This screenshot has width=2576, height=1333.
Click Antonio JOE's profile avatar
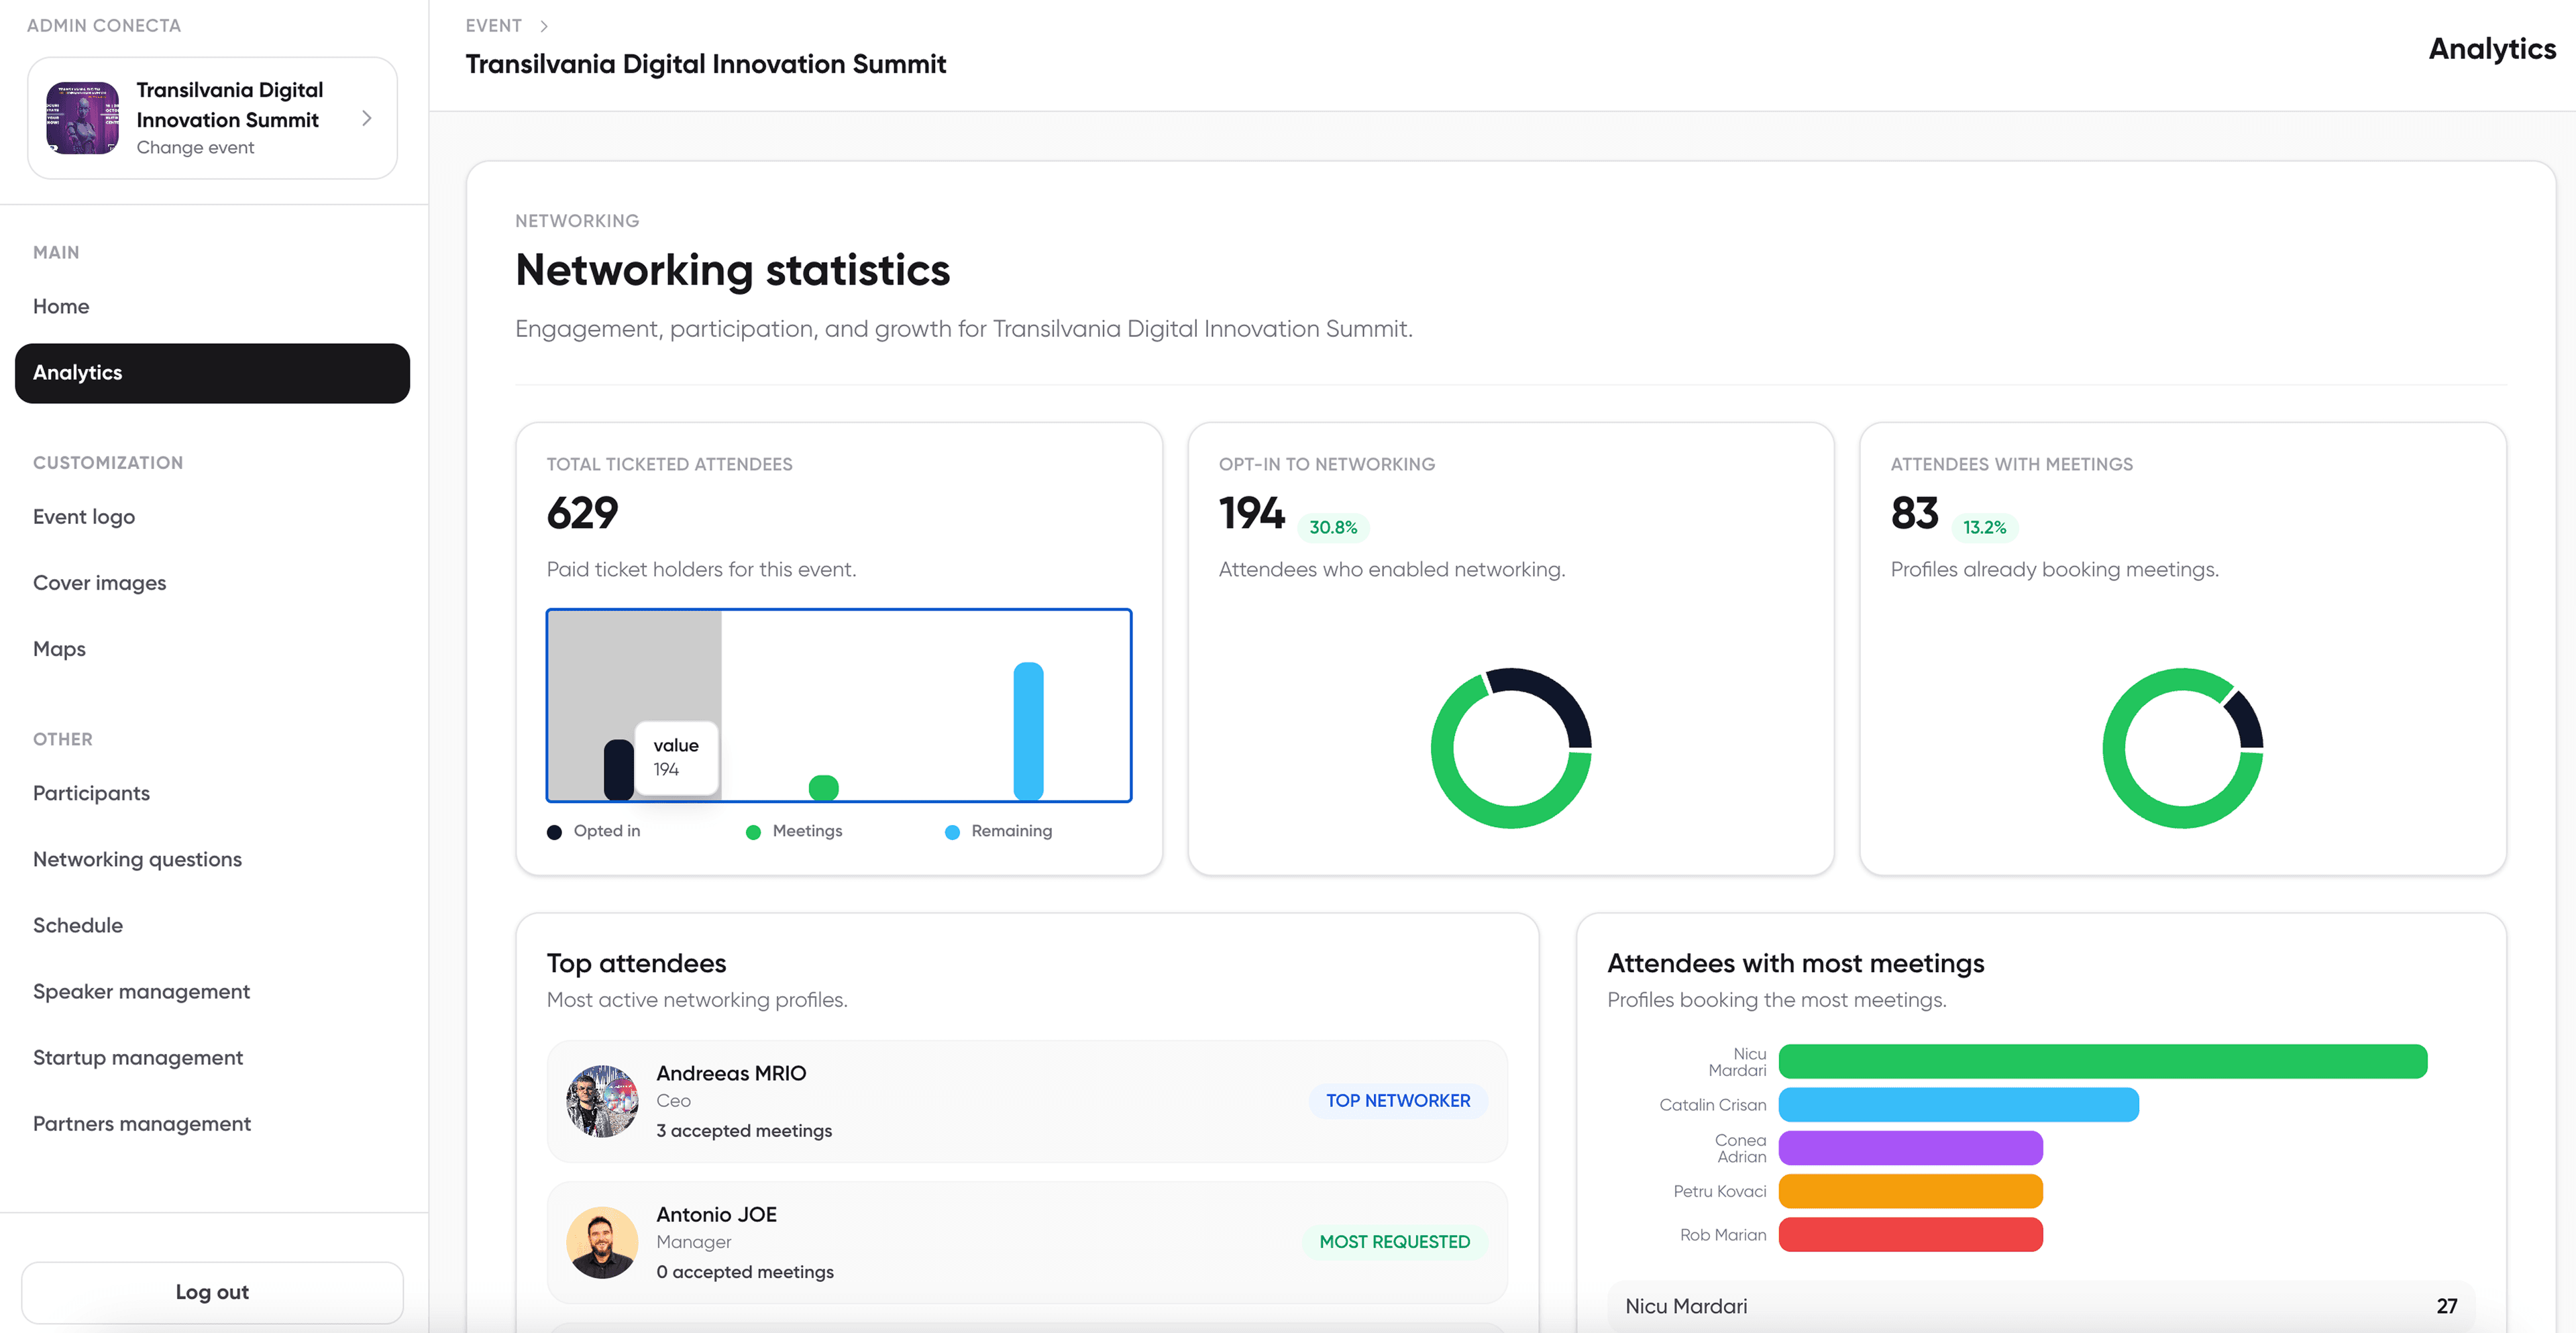point(603,1242)
